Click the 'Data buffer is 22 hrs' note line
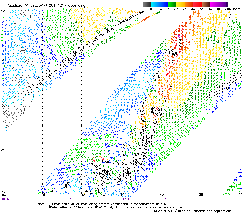 (115, 207)
